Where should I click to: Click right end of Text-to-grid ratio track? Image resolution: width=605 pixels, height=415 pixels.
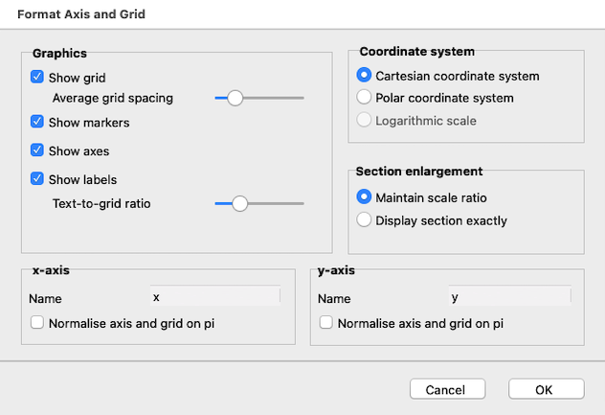pos(302,203)
